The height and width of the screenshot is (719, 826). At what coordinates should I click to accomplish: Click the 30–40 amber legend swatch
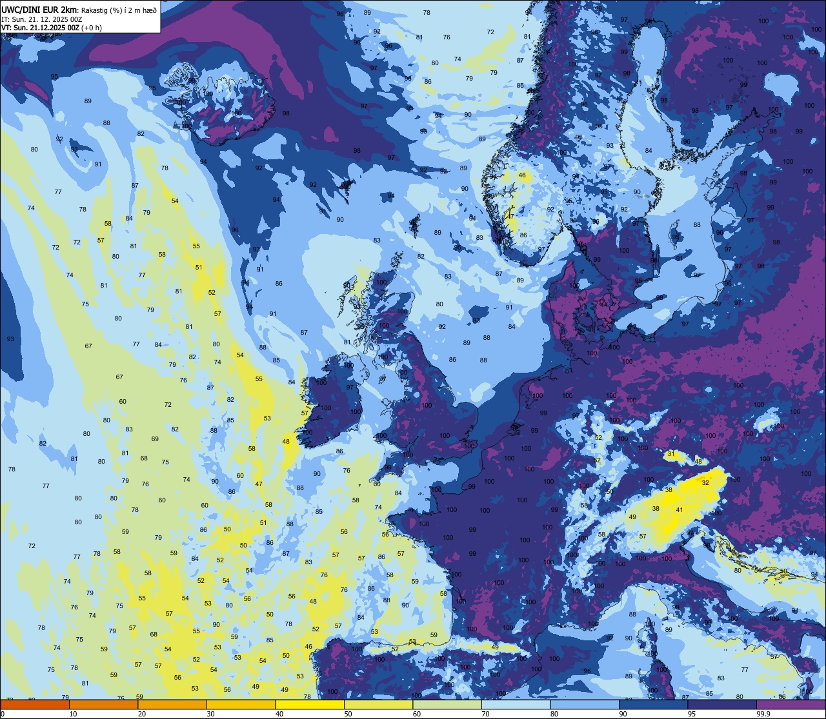[241, 704]
